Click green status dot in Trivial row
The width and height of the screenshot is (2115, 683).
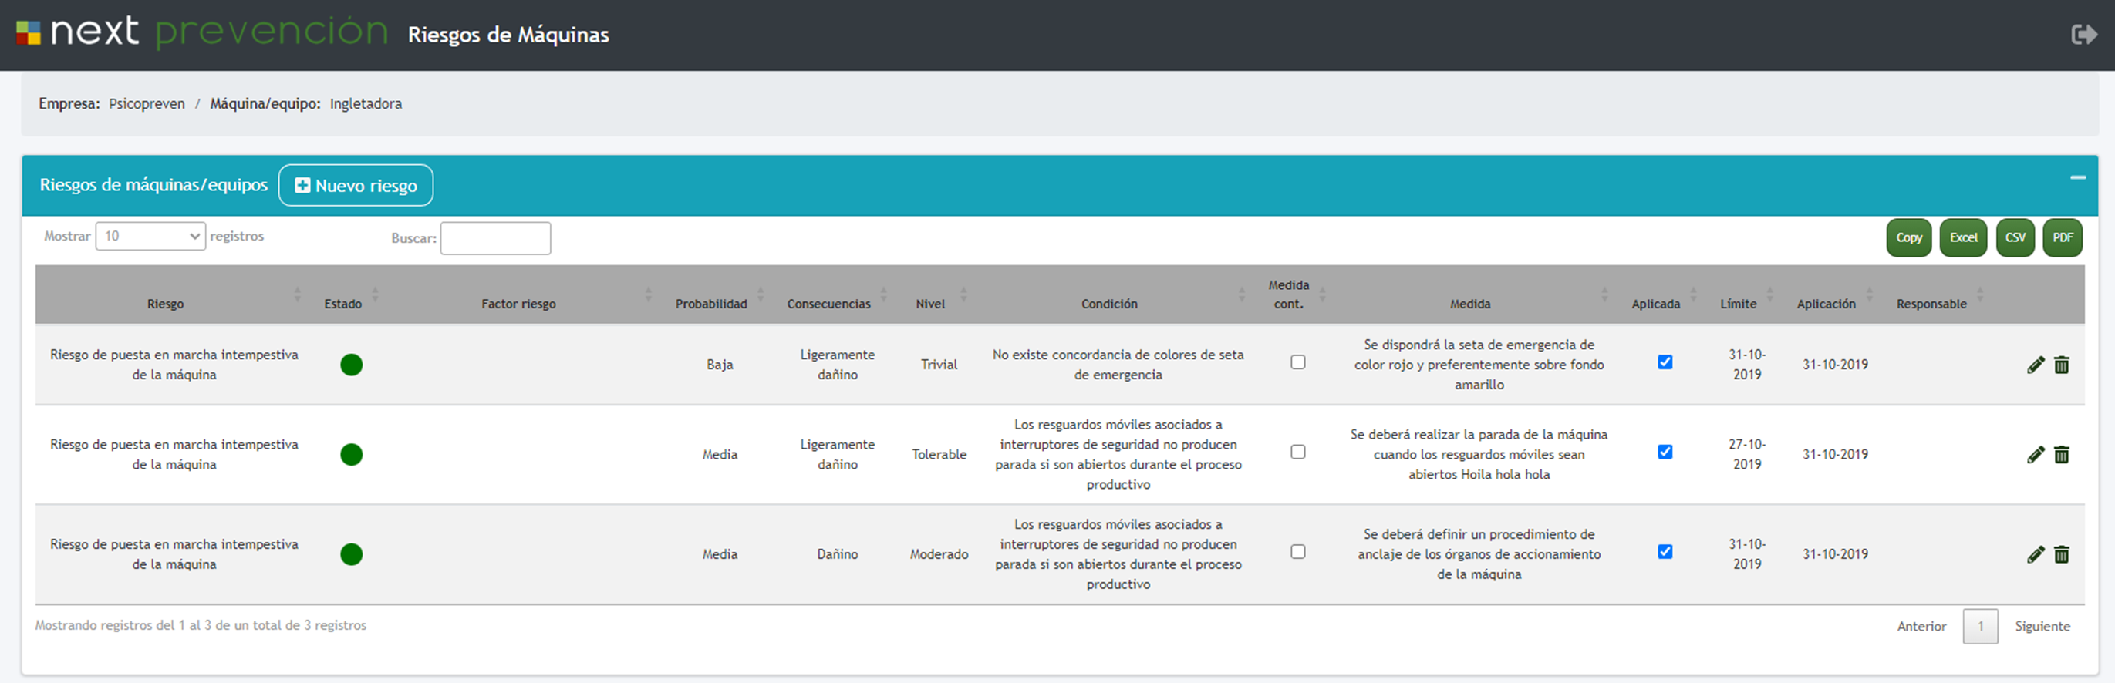click(x=352, y=365)
